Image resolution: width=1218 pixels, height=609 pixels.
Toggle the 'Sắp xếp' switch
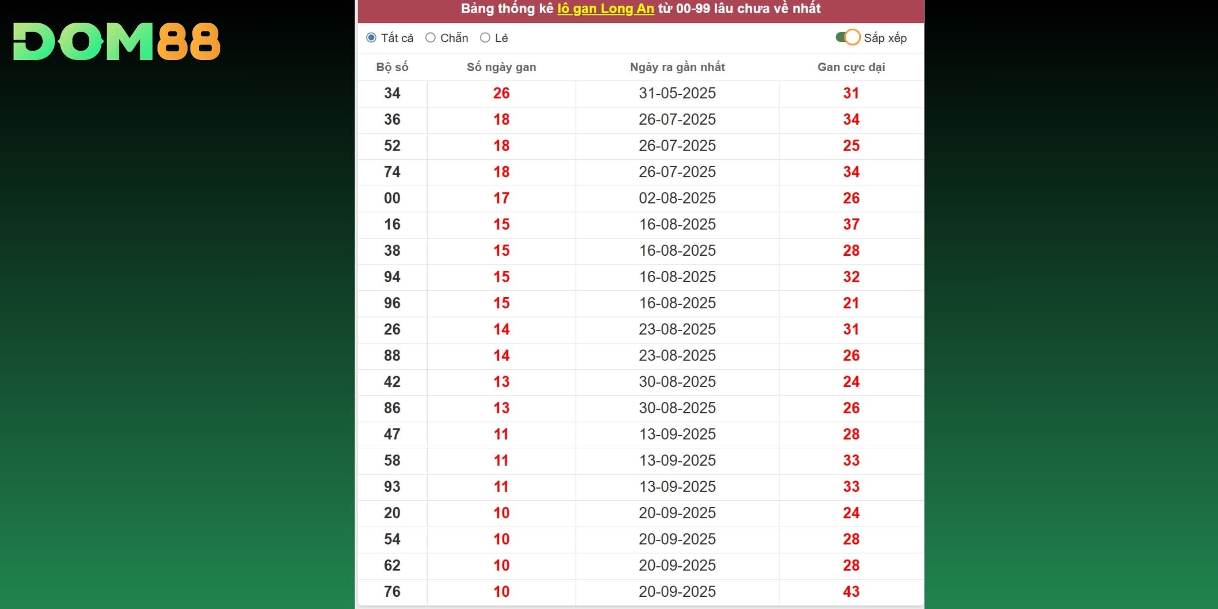(x=848, y=38)
